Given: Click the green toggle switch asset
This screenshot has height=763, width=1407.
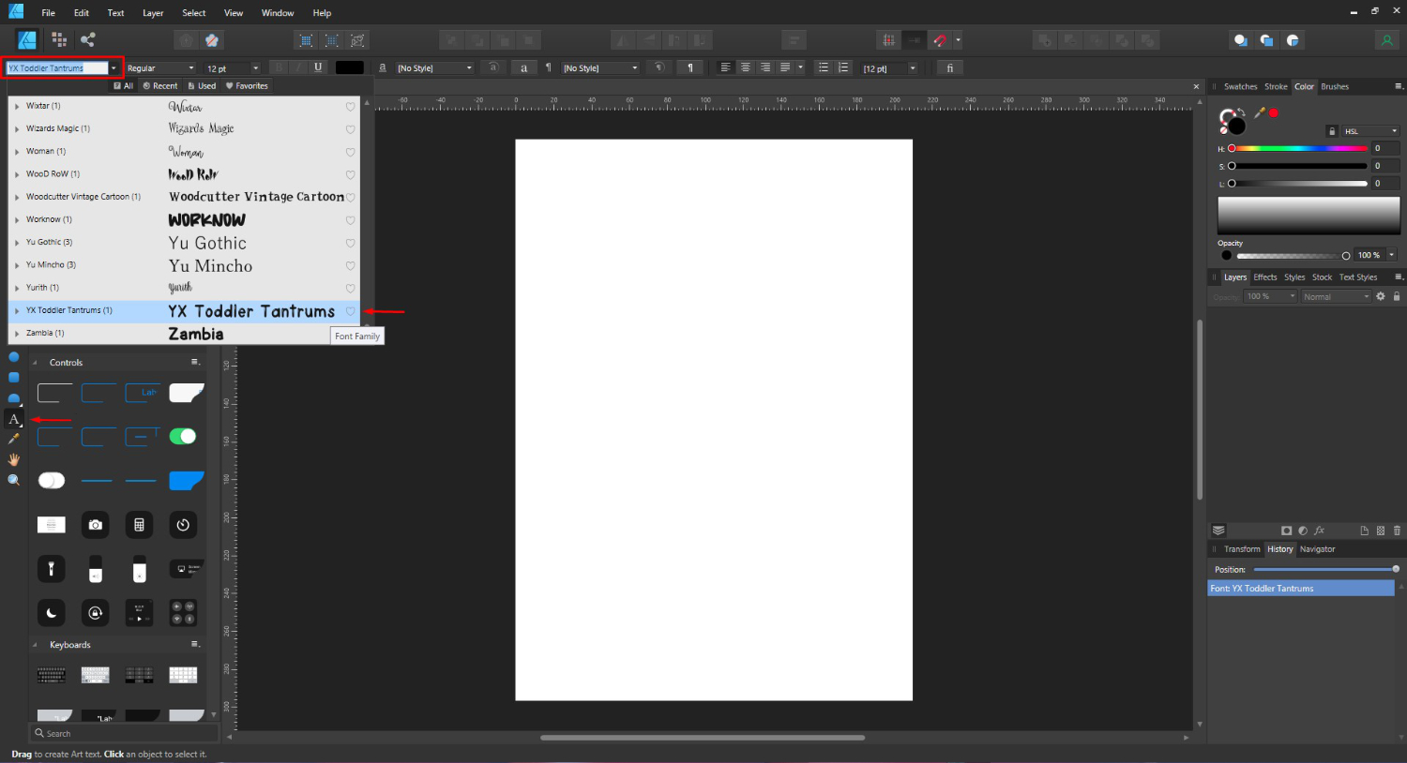Looking at the screenshot, I should click(x=183, y=436).
